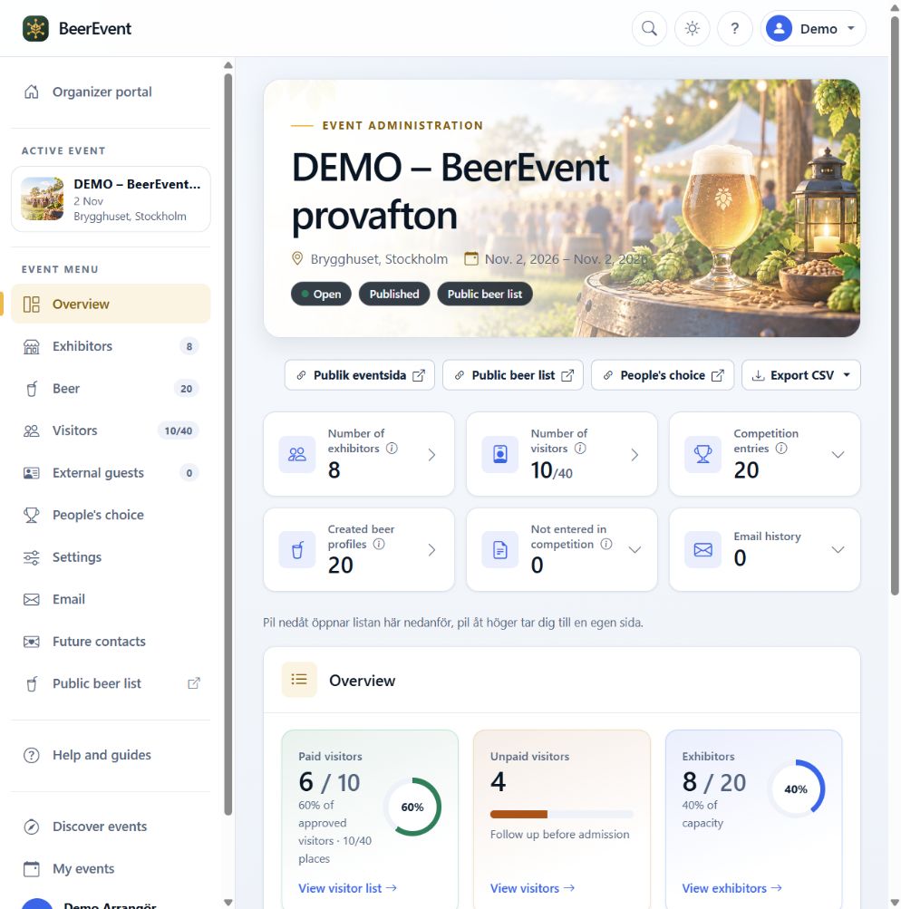Screen dimensions: 901x909
Task: Open Settings in the event menu
Action: pyautogui.click(x=111, y=557)
